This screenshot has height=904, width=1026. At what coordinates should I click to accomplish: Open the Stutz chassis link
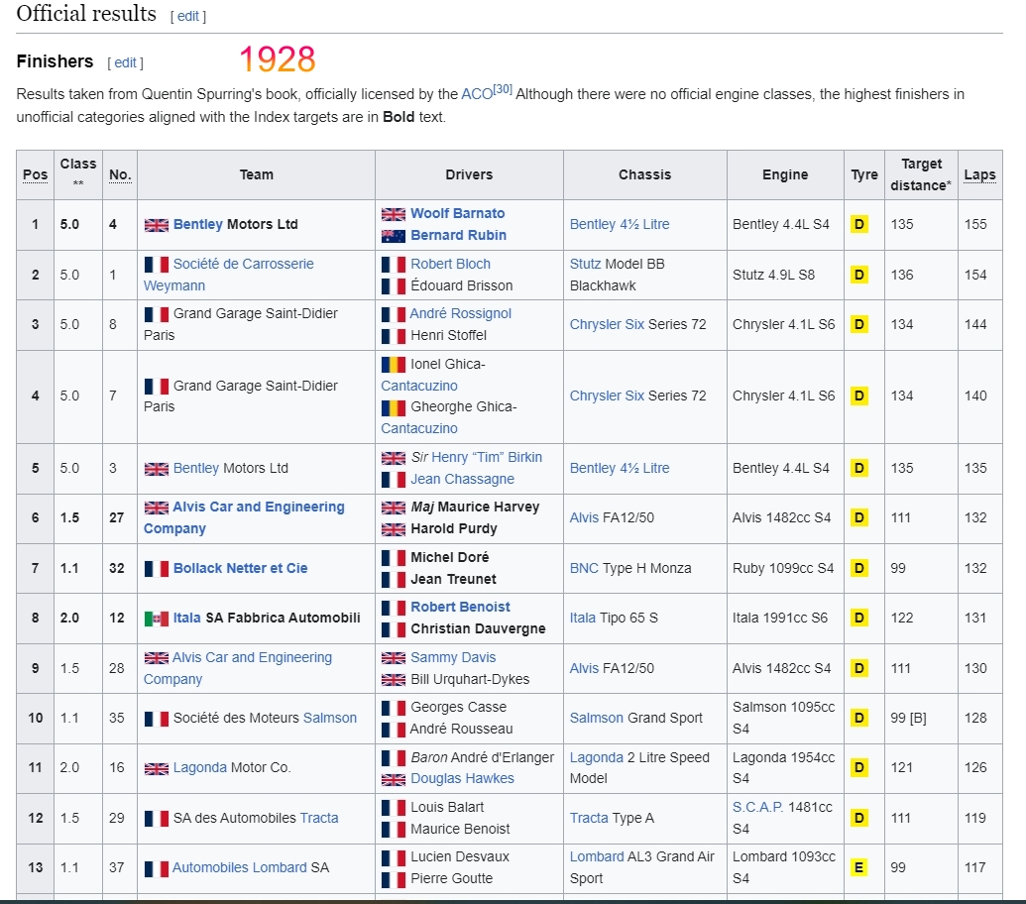coord(585,265)
